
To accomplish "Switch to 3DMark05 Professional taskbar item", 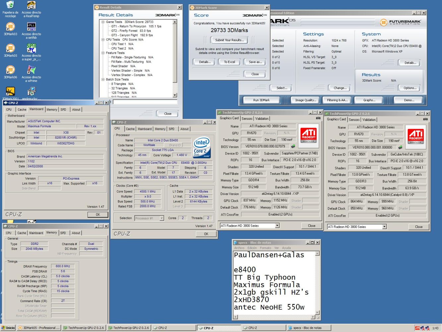I will (x=39, y=328).
